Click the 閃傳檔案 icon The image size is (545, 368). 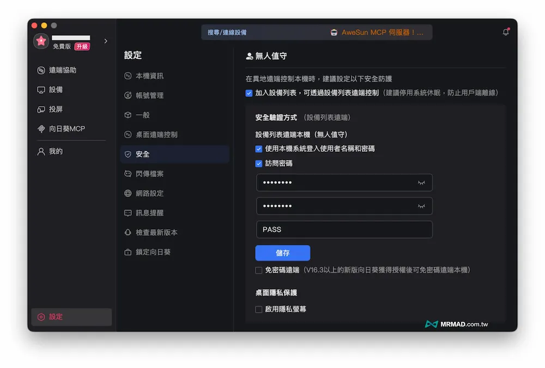[128, 174]
